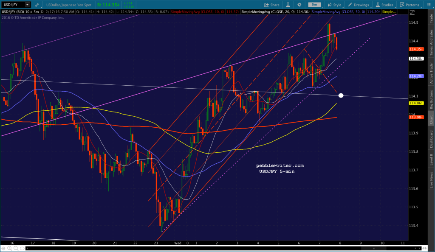Click the scroll-right arrow at the bottom right
The height and width of the screenshot is (252, 435).
coord(419,249)
